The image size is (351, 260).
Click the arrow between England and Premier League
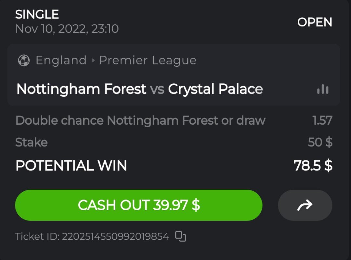pyautogui.click(x=93, y=61)
